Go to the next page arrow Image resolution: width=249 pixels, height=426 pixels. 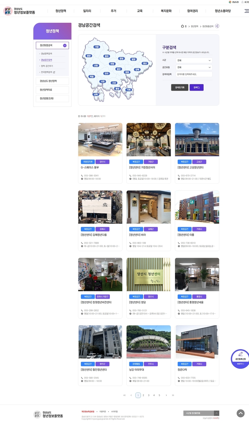(x=166, y=395)
